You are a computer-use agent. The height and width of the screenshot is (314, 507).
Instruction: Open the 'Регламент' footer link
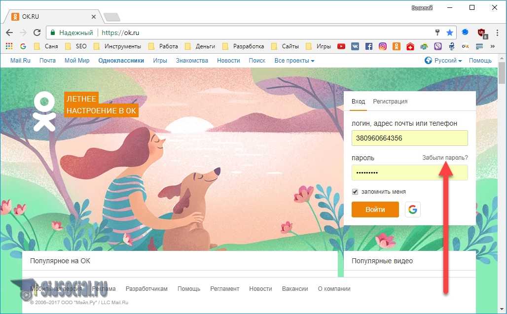coord(225,289)
